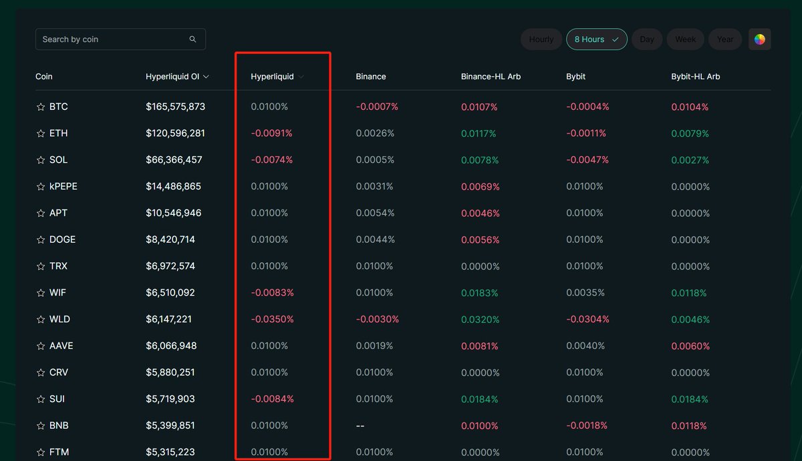
Task: Star the SOL coin row
Action: click(40, 160)
